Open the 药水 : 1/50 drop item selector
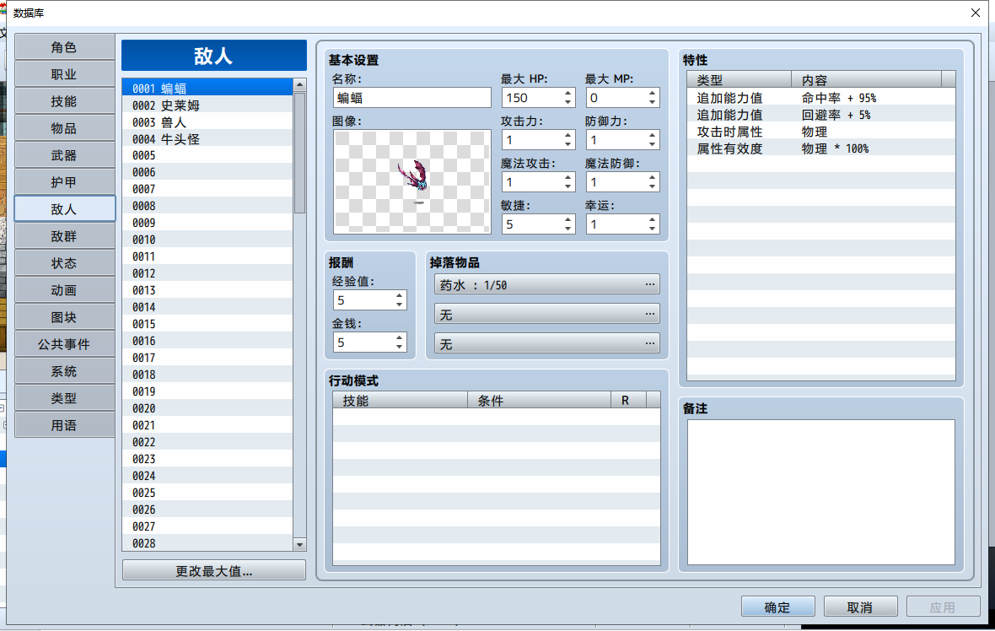The height and width of the screenshot is (631, 995). pos(547,284)
